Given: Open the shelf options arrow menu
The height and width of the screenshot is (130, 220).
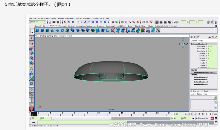Looking at the screenshot, I should coord(32,32).
